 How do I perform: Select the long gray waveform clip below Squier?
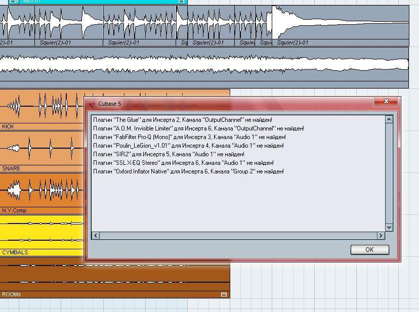click(204, 68)
